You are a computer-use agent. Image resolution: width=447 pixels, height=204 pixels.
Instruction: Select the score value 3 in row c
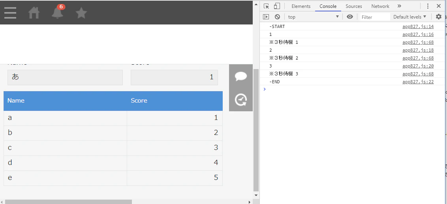pos(216,148)
